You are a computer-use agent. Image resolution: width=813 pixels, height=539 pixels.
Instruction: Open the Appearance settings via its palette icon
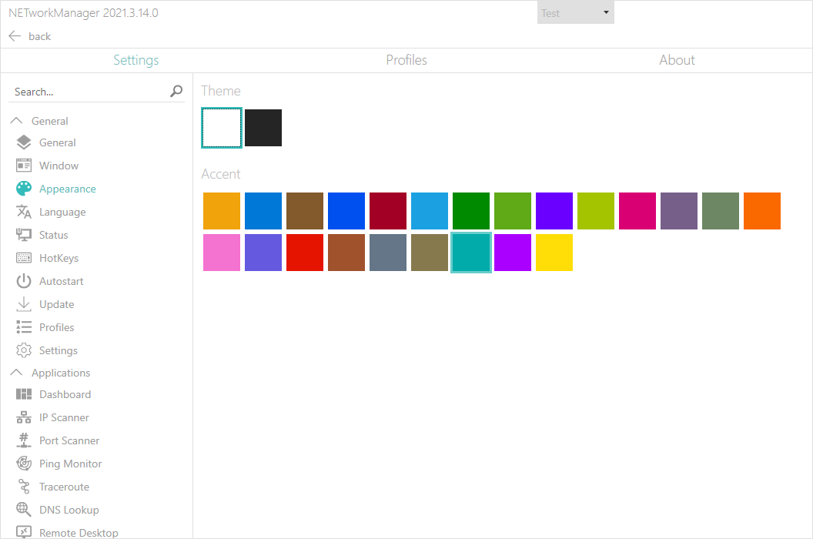click(x=24, y=189)
